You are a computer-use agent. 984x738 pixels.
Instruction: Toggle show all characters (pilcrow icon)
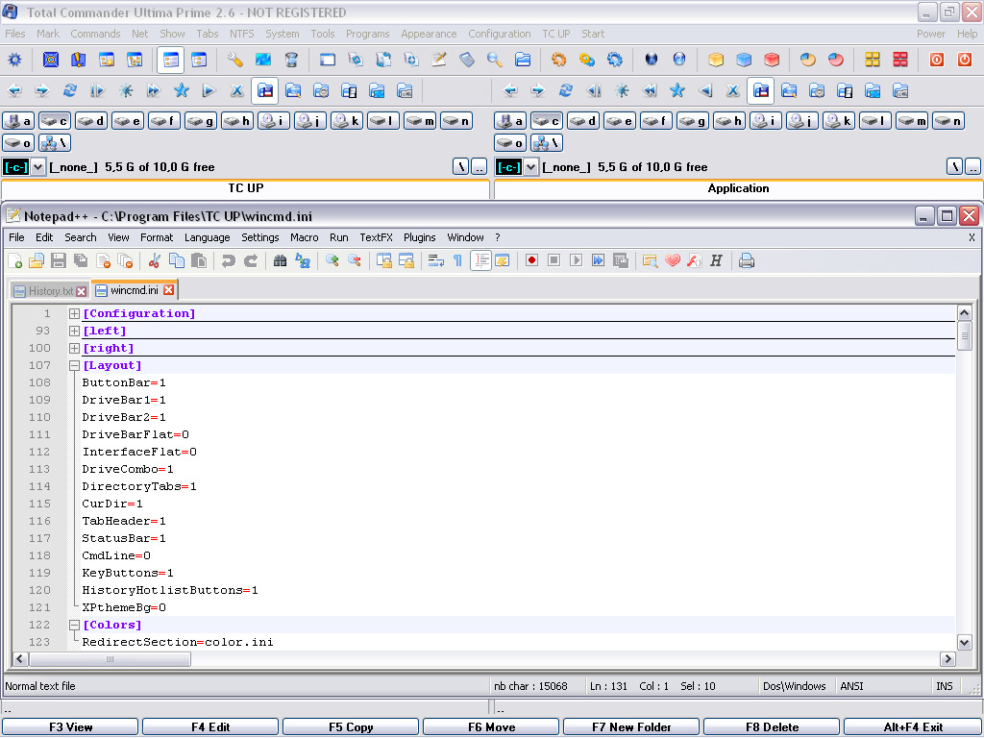(x=457, y=260)
